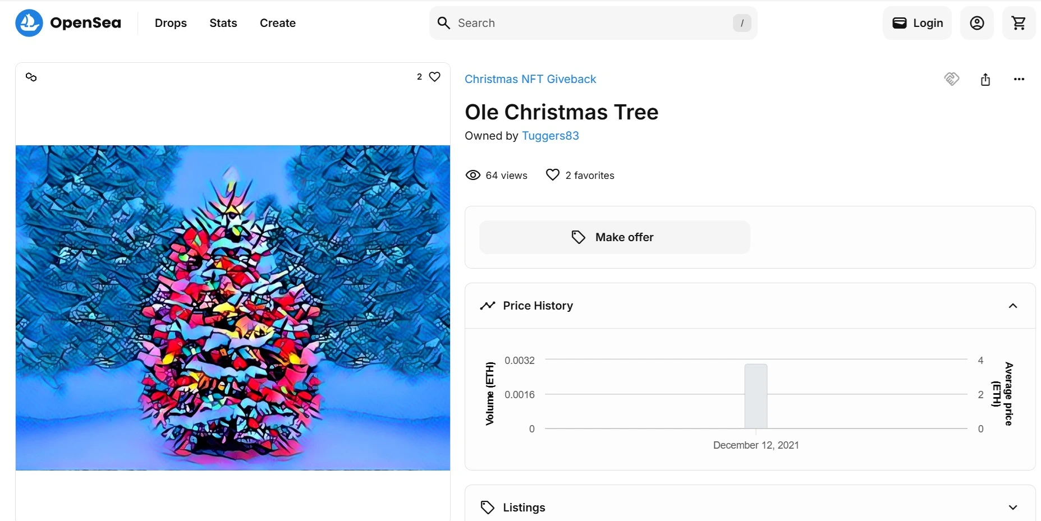Screen dimensions: 1041x521
Task: Expand the Listings section
Action: [1013, 508]
